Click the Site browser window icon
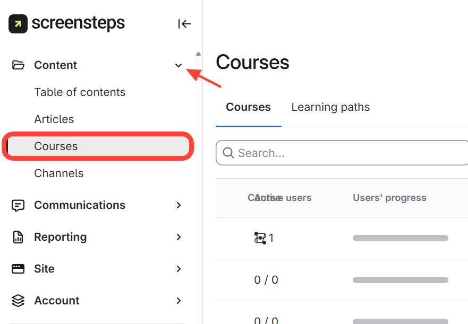 coord(18,269)
